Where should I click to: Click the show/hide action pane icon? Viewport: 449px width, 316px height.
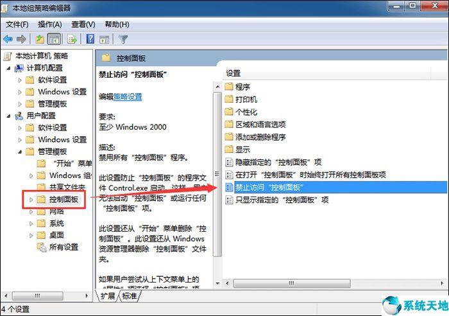(104, 39)
